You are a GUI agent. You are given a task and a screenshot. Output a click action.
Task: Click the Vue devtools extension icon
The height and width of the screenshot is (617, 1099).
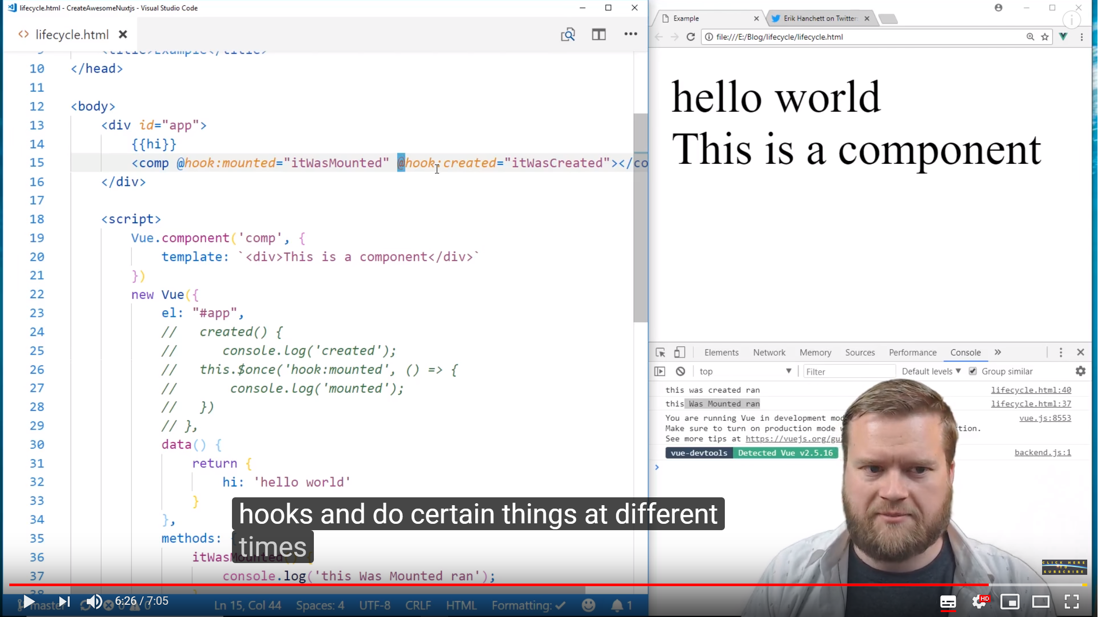(1063, 37)
